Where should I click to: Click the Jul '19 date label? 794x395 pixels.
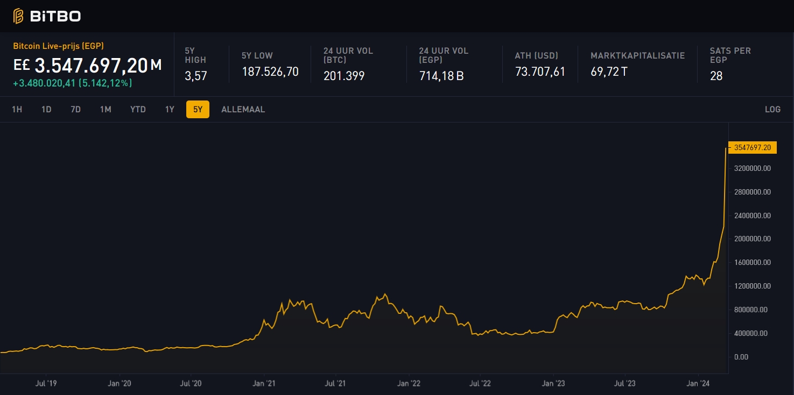coord(46,383)
